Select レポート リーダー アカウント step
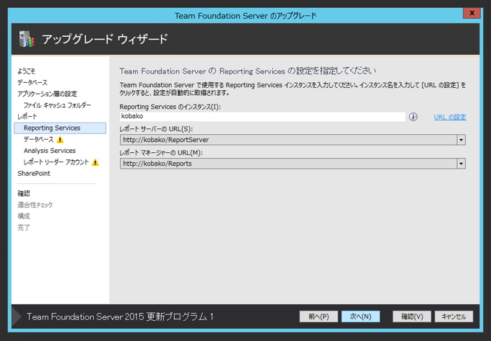Image resolution: width=491 pixels, height=341 pixels. (56, 162)
